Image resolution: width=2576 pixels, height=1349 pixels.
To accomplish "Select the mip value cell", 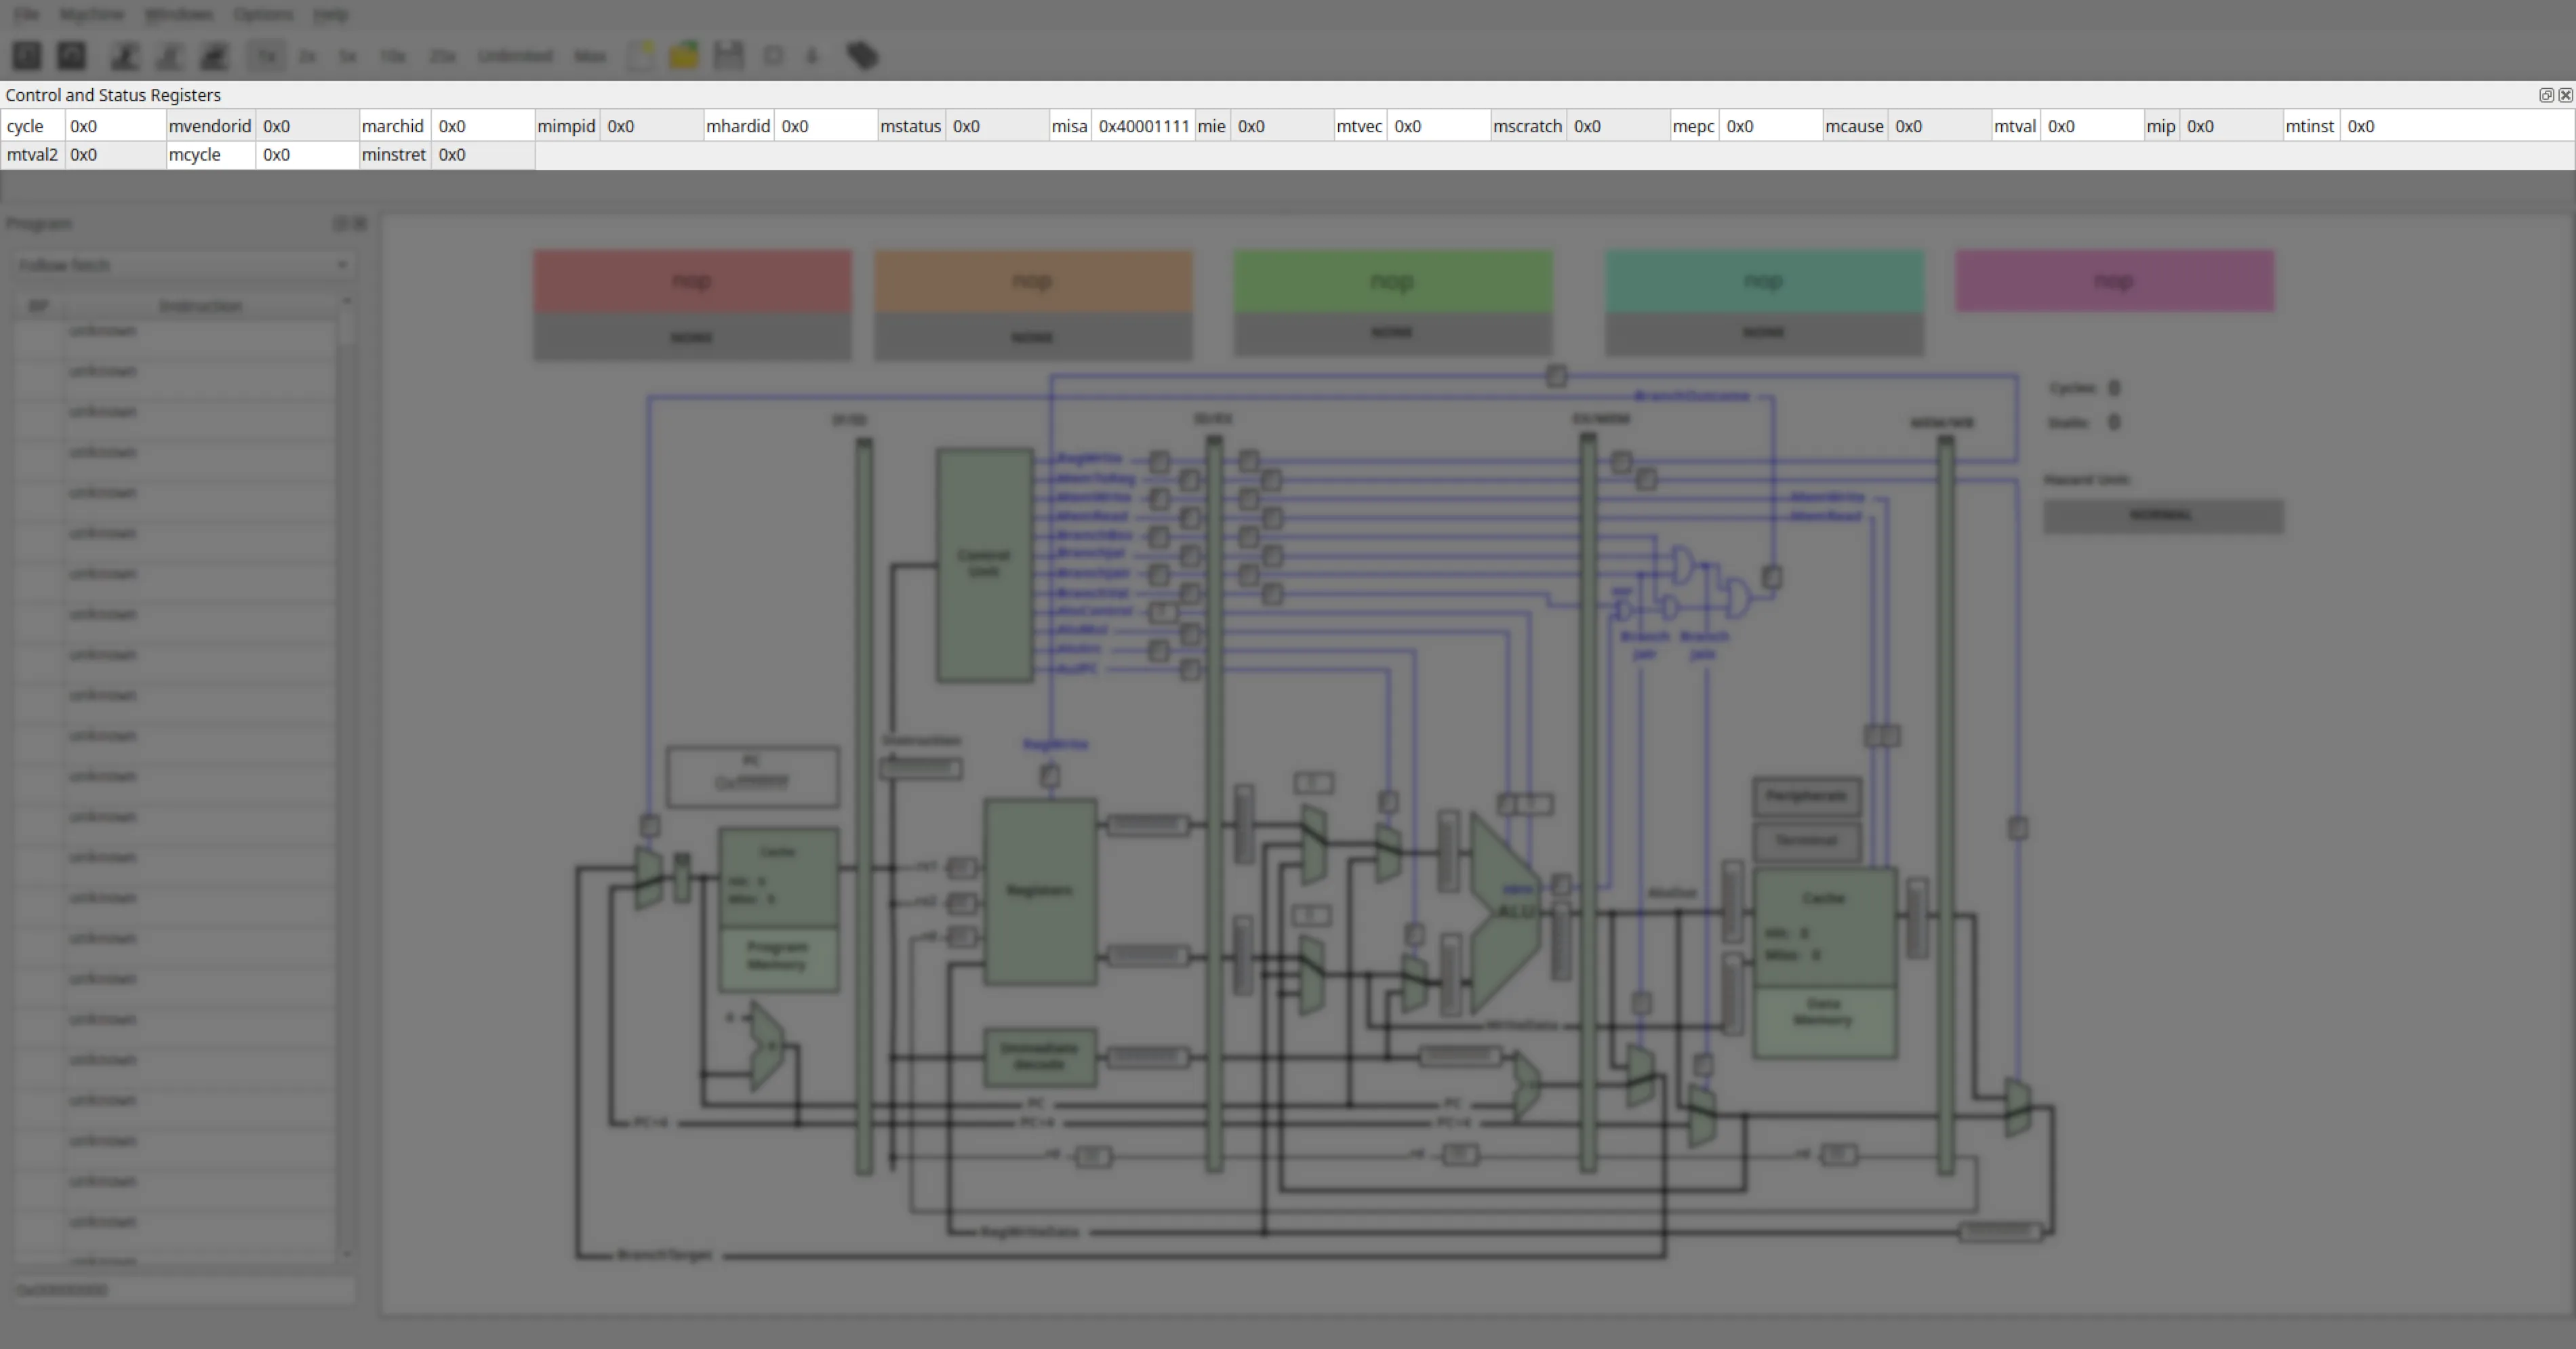I will point(2231,126).
